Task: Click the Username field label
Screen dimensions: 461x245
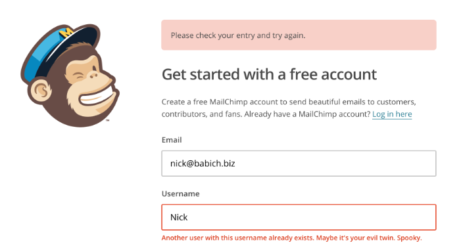Action: click(x=180, y=194)
